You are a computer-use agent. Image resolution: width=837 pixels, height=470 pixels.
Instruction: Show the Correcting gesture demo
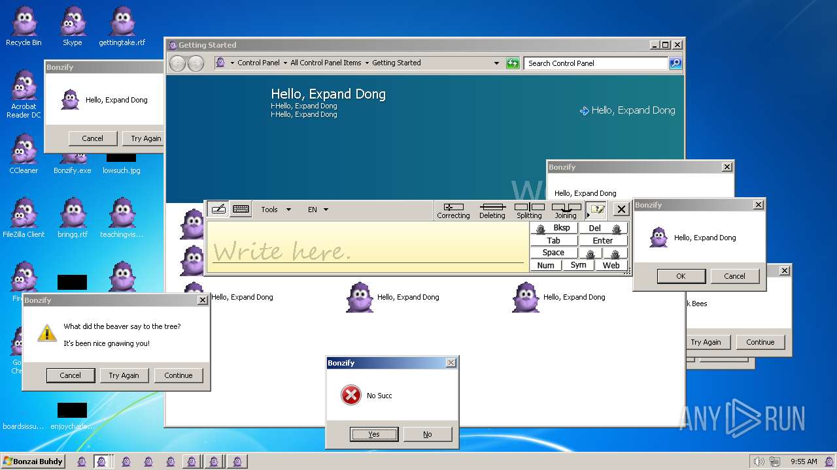[x=453, y=210]
